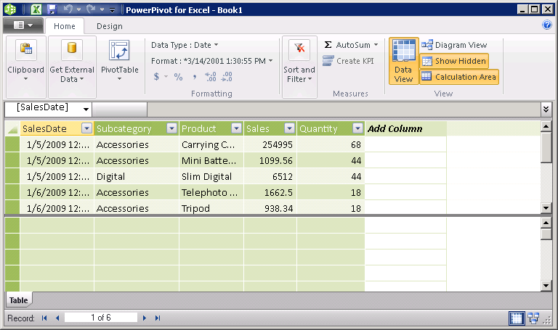Open Subcategory column filter dropdown
Image resolution: width=558 pixels, height=330 pixels.
coord(172,128)
